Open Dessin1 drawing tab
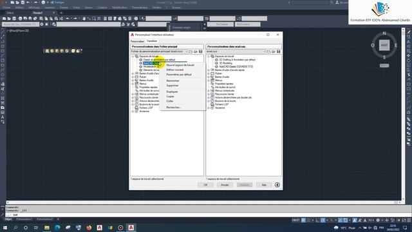This screenshot has height=232, width=412. (38, 13)
